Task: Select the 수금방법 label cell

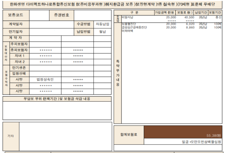Action: [84, 24]
